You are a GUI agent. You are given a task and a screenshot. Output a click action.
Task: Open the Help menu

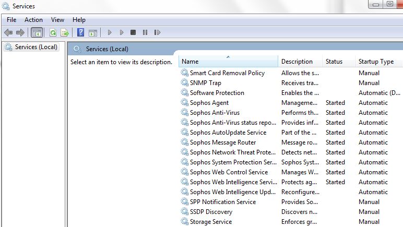(79, 20)
